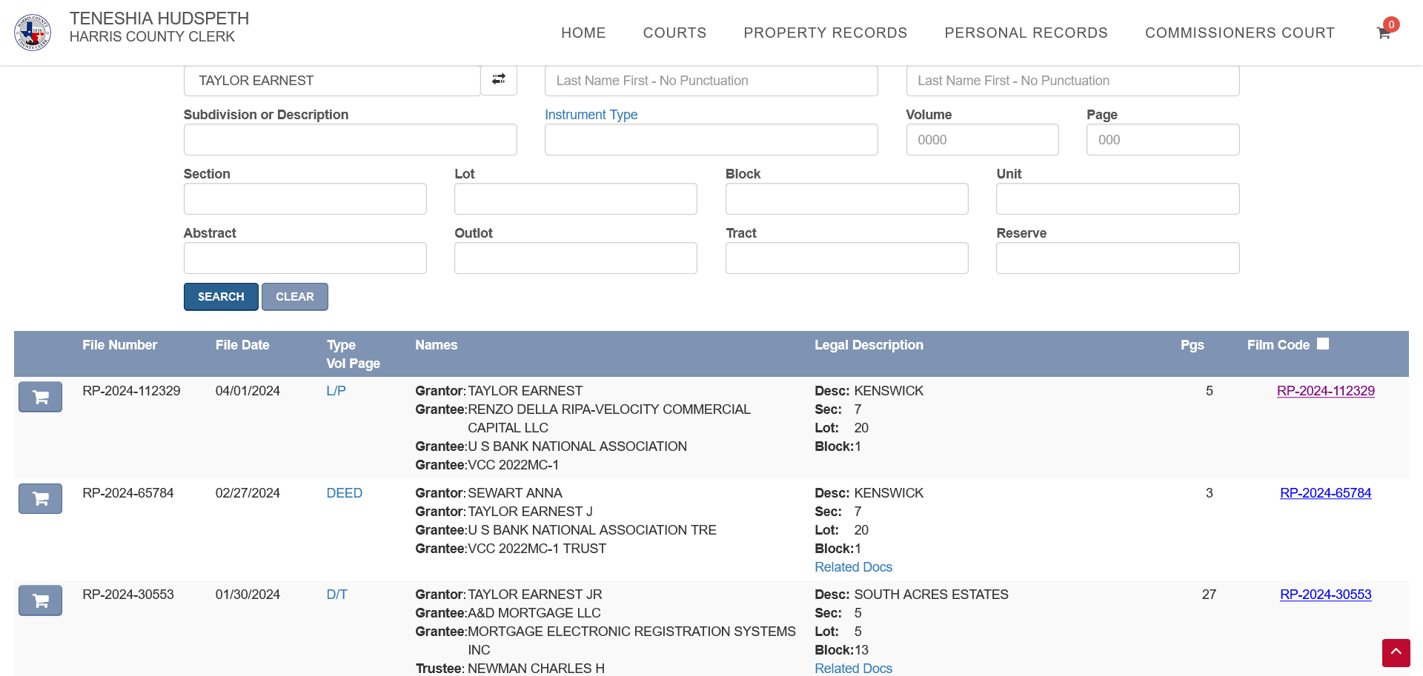Image resolution: width=1423 pixels, height=676 pixels.
Task: Focus the Instrument Type input field
Action: click(711, 140)
